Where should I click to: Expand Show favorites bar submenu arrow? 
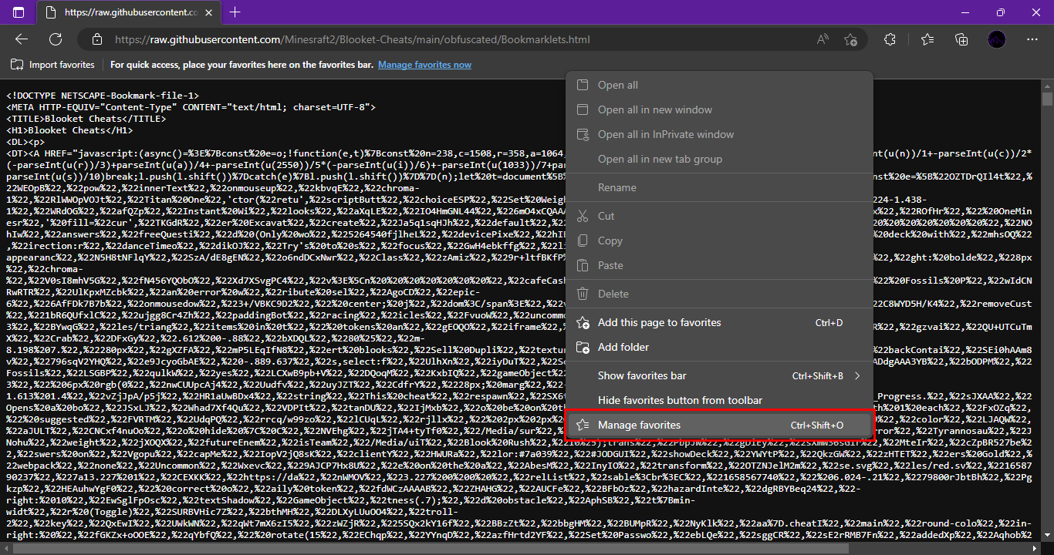point(858,376)
